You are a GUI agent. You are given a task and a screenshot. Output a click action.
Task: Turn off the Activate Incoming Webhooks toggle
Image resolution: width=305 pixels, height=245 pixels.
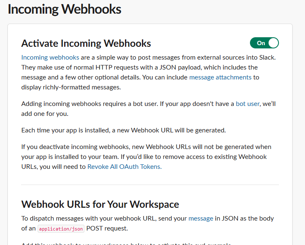click(264, 43)
